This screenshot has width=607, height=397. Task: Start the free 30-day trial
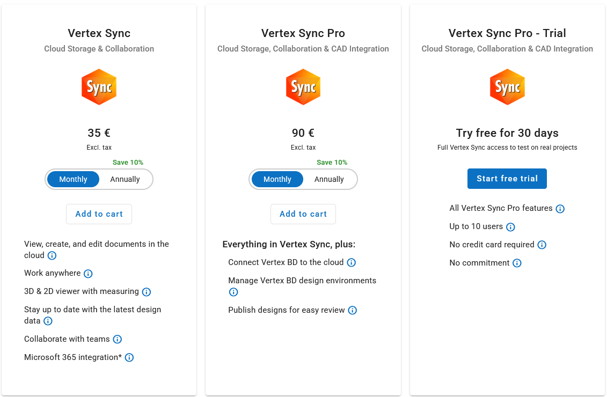(x=507, y=179)
